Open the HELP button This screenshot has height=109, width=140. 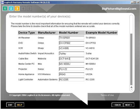tap(20, 105)
